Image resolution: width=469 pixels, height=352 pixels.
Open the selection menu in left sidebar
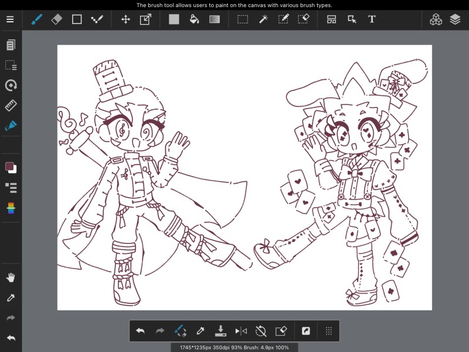(x=11, y=65)
